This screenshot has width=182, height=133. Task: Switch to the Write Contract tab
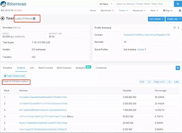tap(64, 68)
